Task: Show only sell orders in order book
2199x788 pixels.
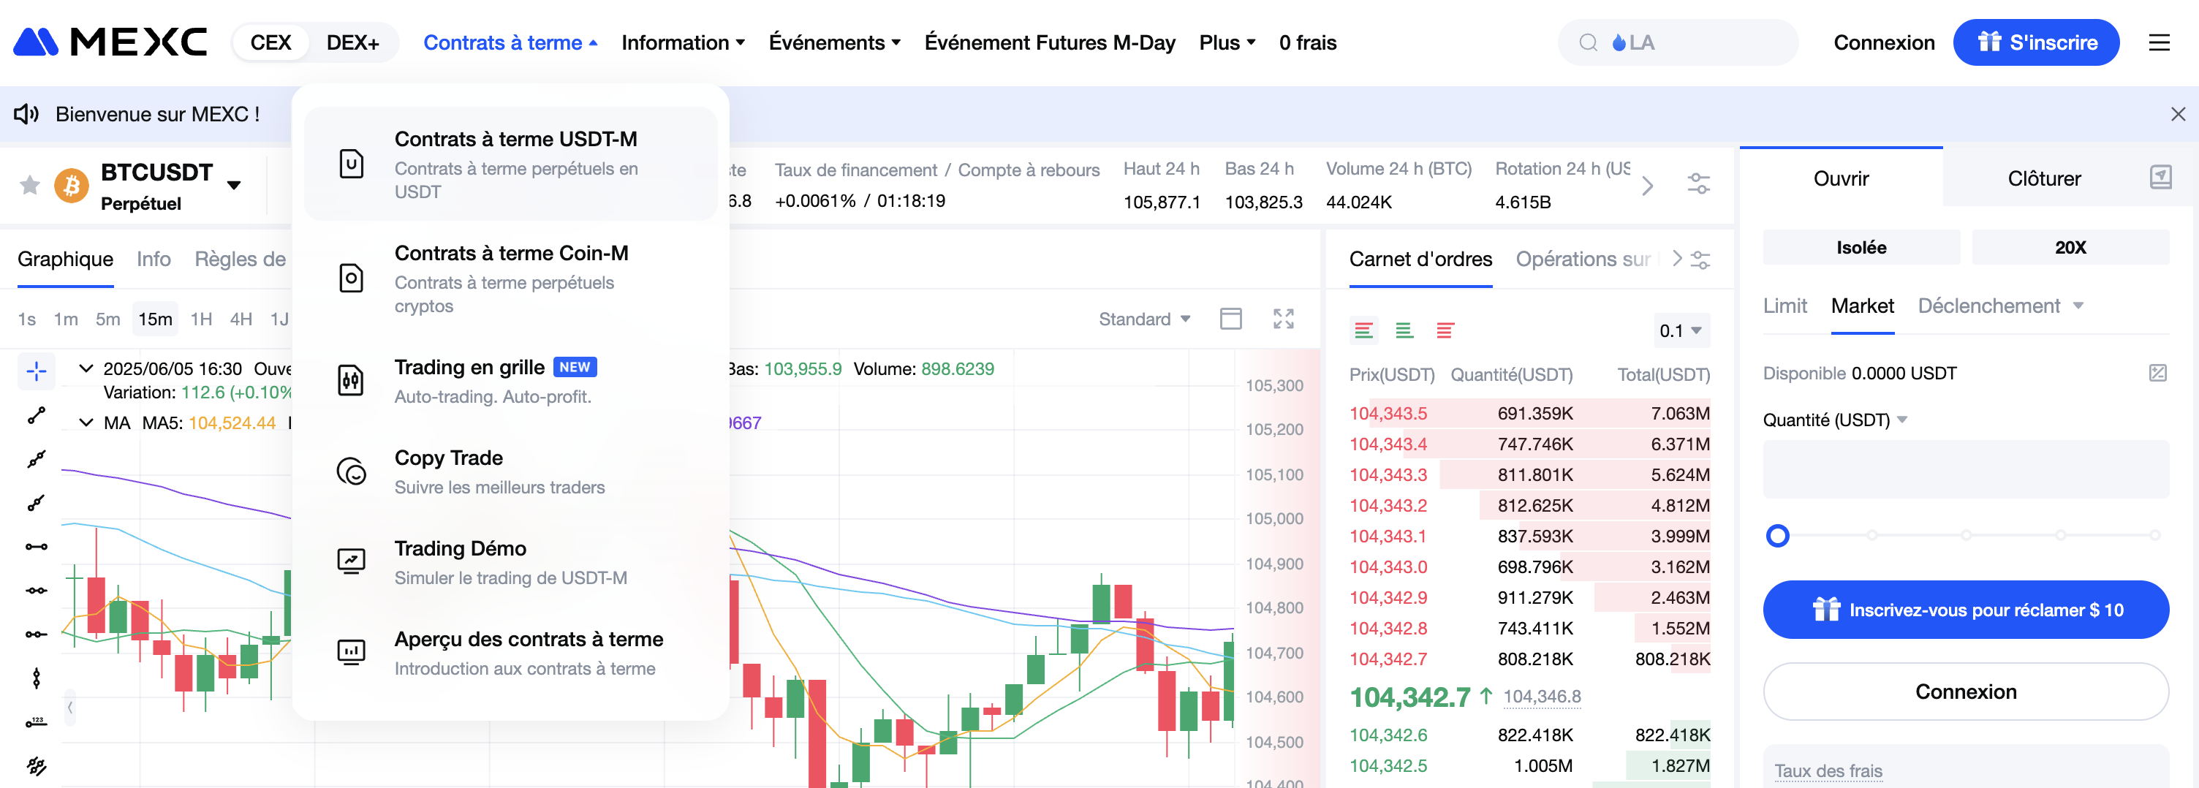Action: [1445, 330]
